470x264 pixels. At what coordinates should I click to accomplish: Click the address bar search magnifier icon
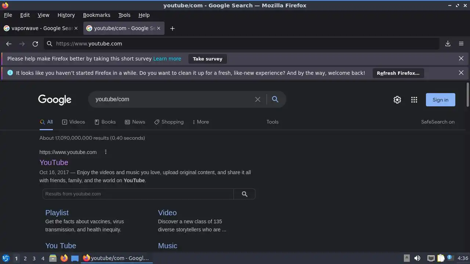point(50,44)
